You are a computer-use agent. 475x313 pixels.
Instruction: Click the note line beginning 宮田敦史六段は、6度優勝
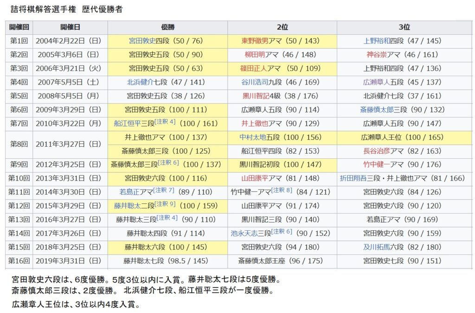(x=146, y=279)
